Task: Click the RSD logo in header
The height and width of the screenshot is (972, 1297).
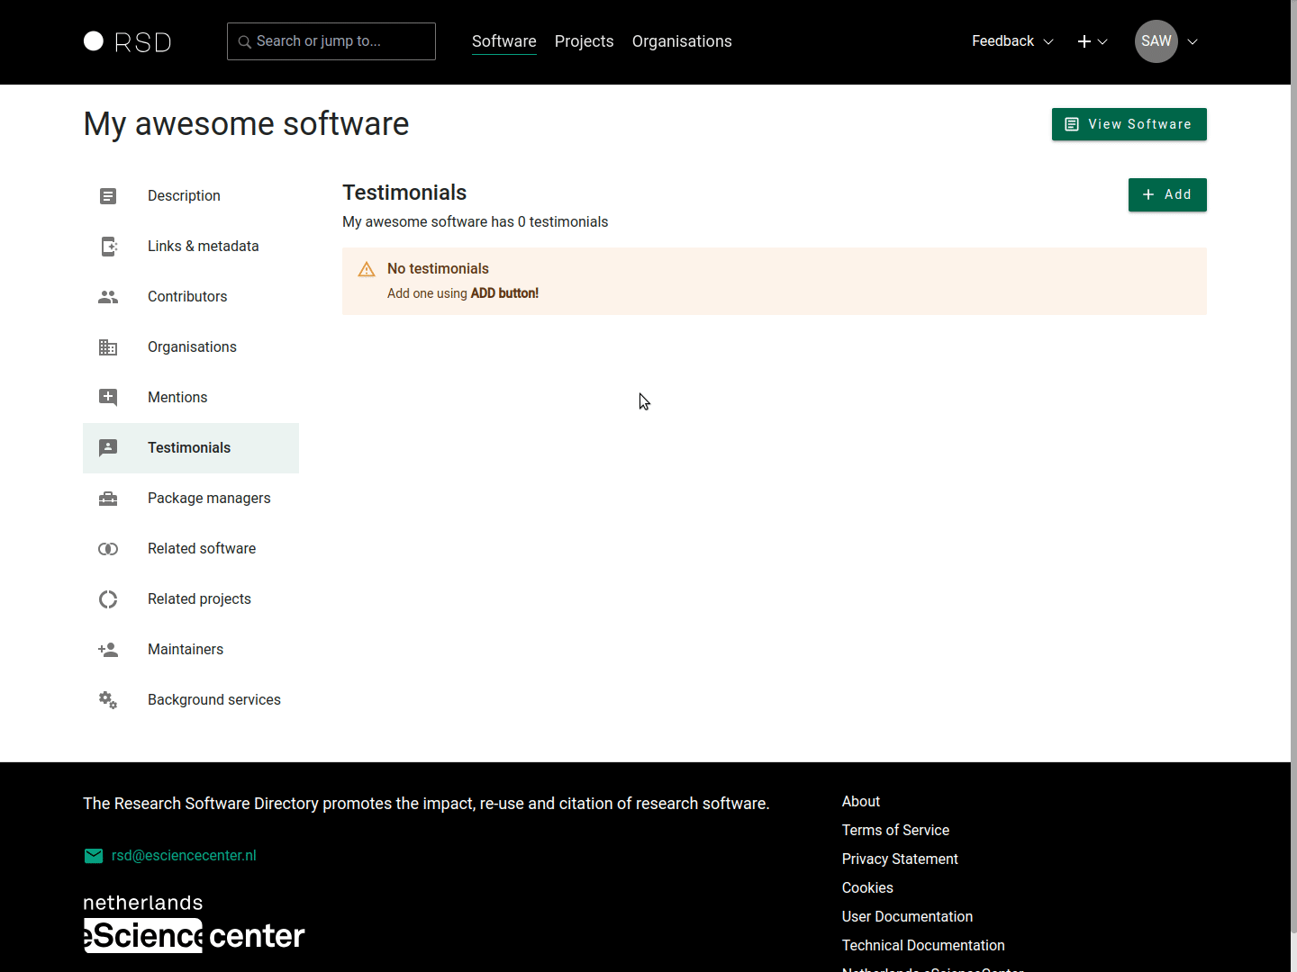Action: [127, 42]
